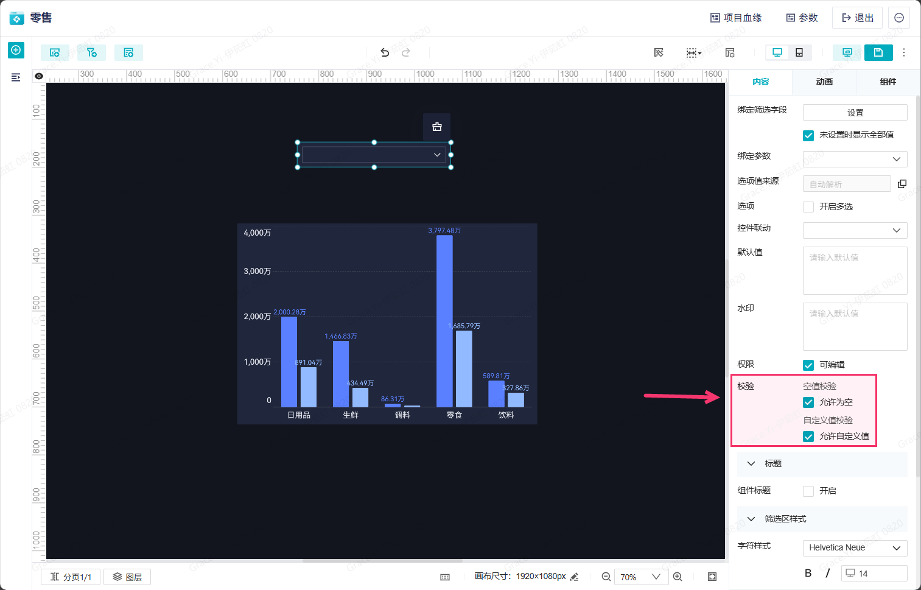Uncheck the 允许为空 checkbox

pyautogui.click(x=808, y=402)
